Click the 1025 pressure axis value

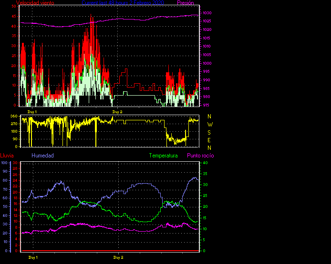(x=207, y=21)
